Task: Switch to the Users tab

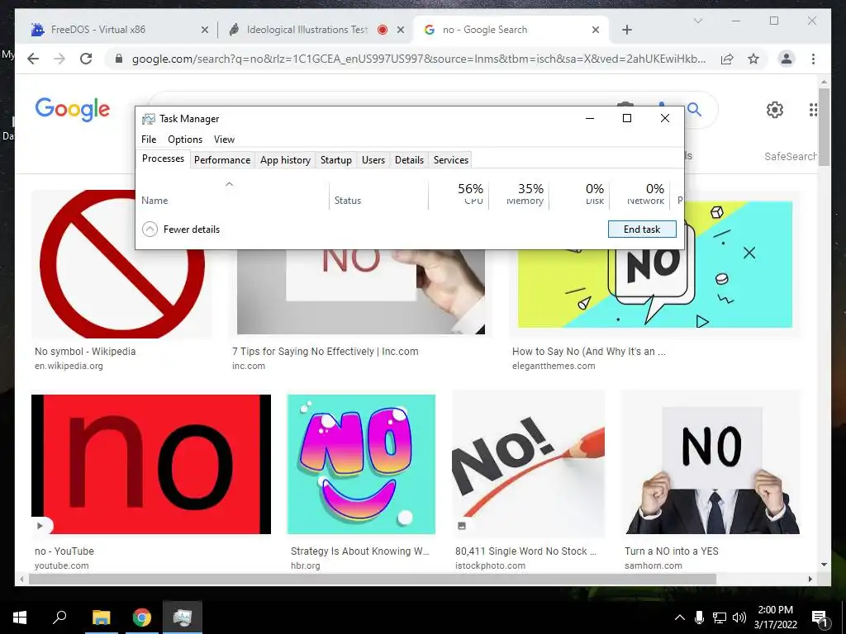Action: point(373,160)
